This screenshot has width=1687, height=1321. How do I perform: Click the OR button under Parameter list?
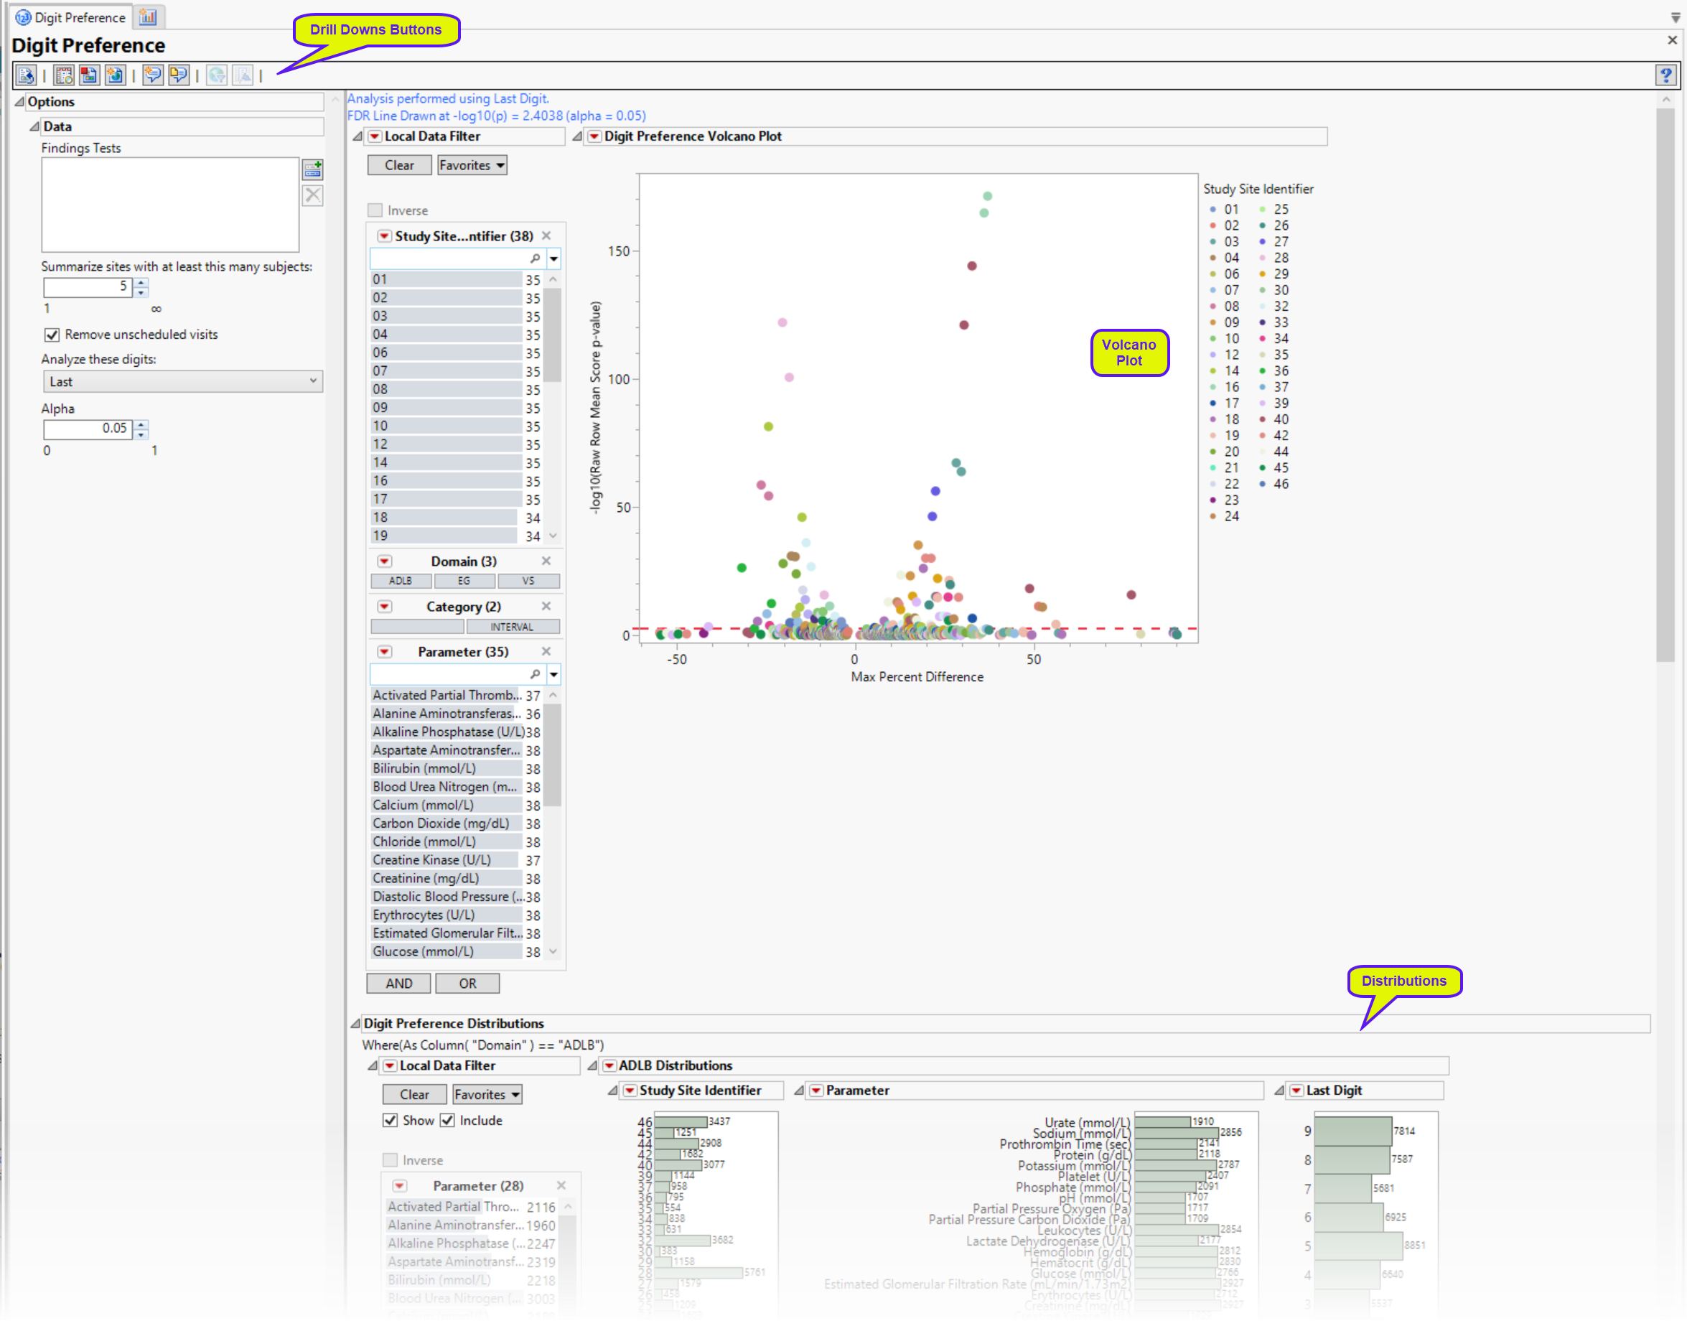pyautogui.click(x=467, y=984)
